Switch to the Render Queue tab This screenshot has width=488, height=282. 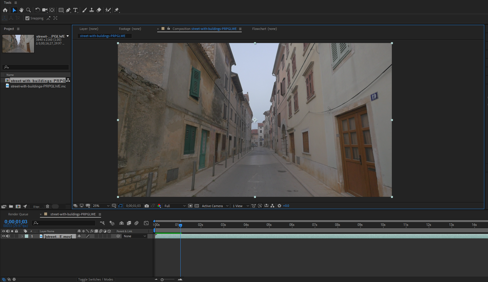[x=18, y=214]
